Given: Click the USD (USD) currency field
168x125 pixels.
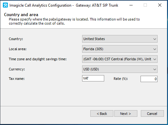Looking at the screenshot, I should [x=120, y=69].
